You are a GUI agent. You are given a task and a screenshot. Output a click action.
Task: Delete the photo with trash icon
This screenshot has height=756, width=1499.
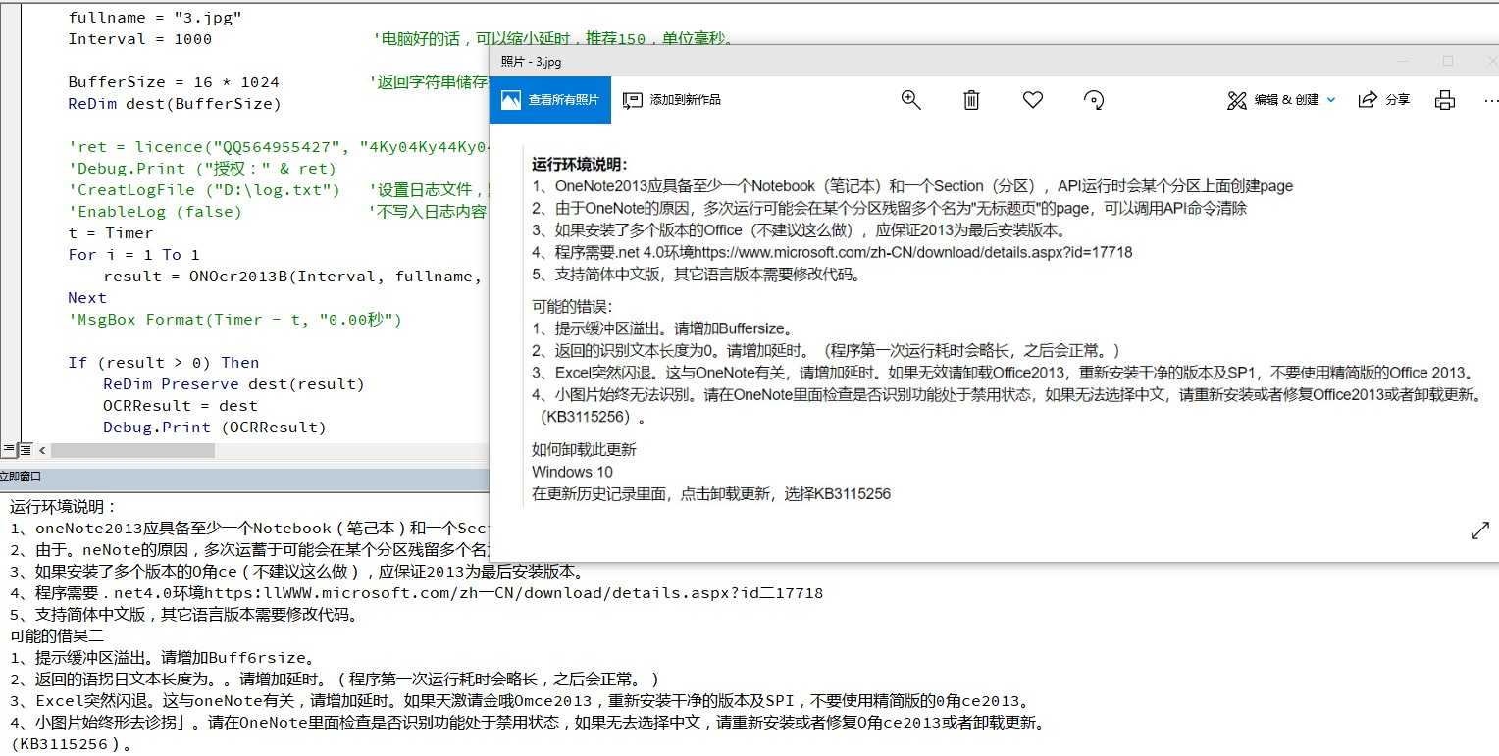[971, 100]
